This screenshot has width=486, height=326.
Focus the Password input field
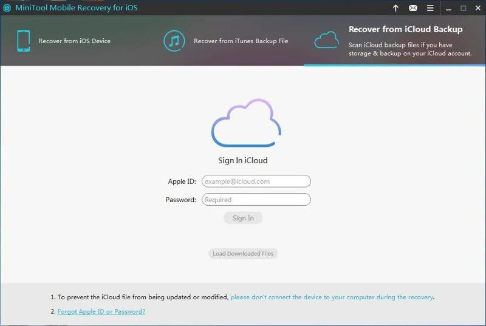click(x=256, y=200)
